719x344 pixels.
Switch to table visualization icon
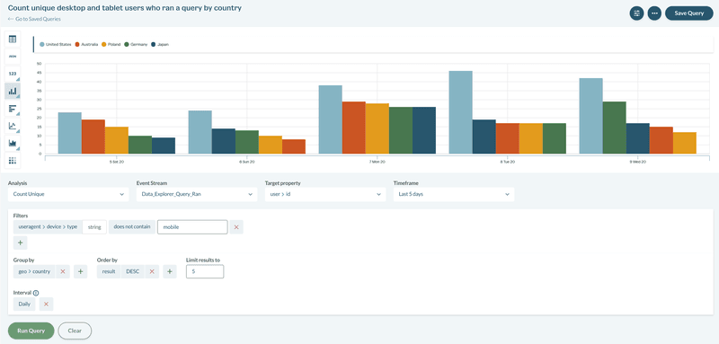[13, 39]
